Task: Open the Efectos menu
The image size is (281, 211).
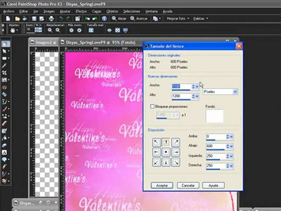Action: 81,11
